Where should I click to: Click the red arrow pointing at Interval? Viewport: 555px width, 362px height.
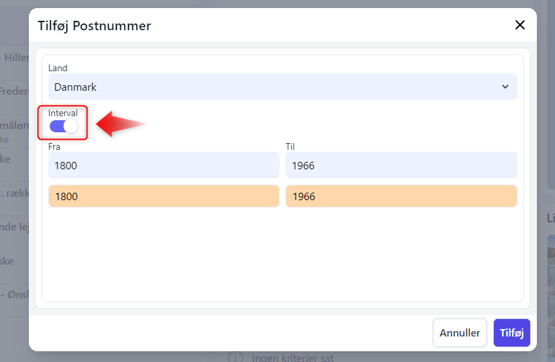[x=121, y=124]
